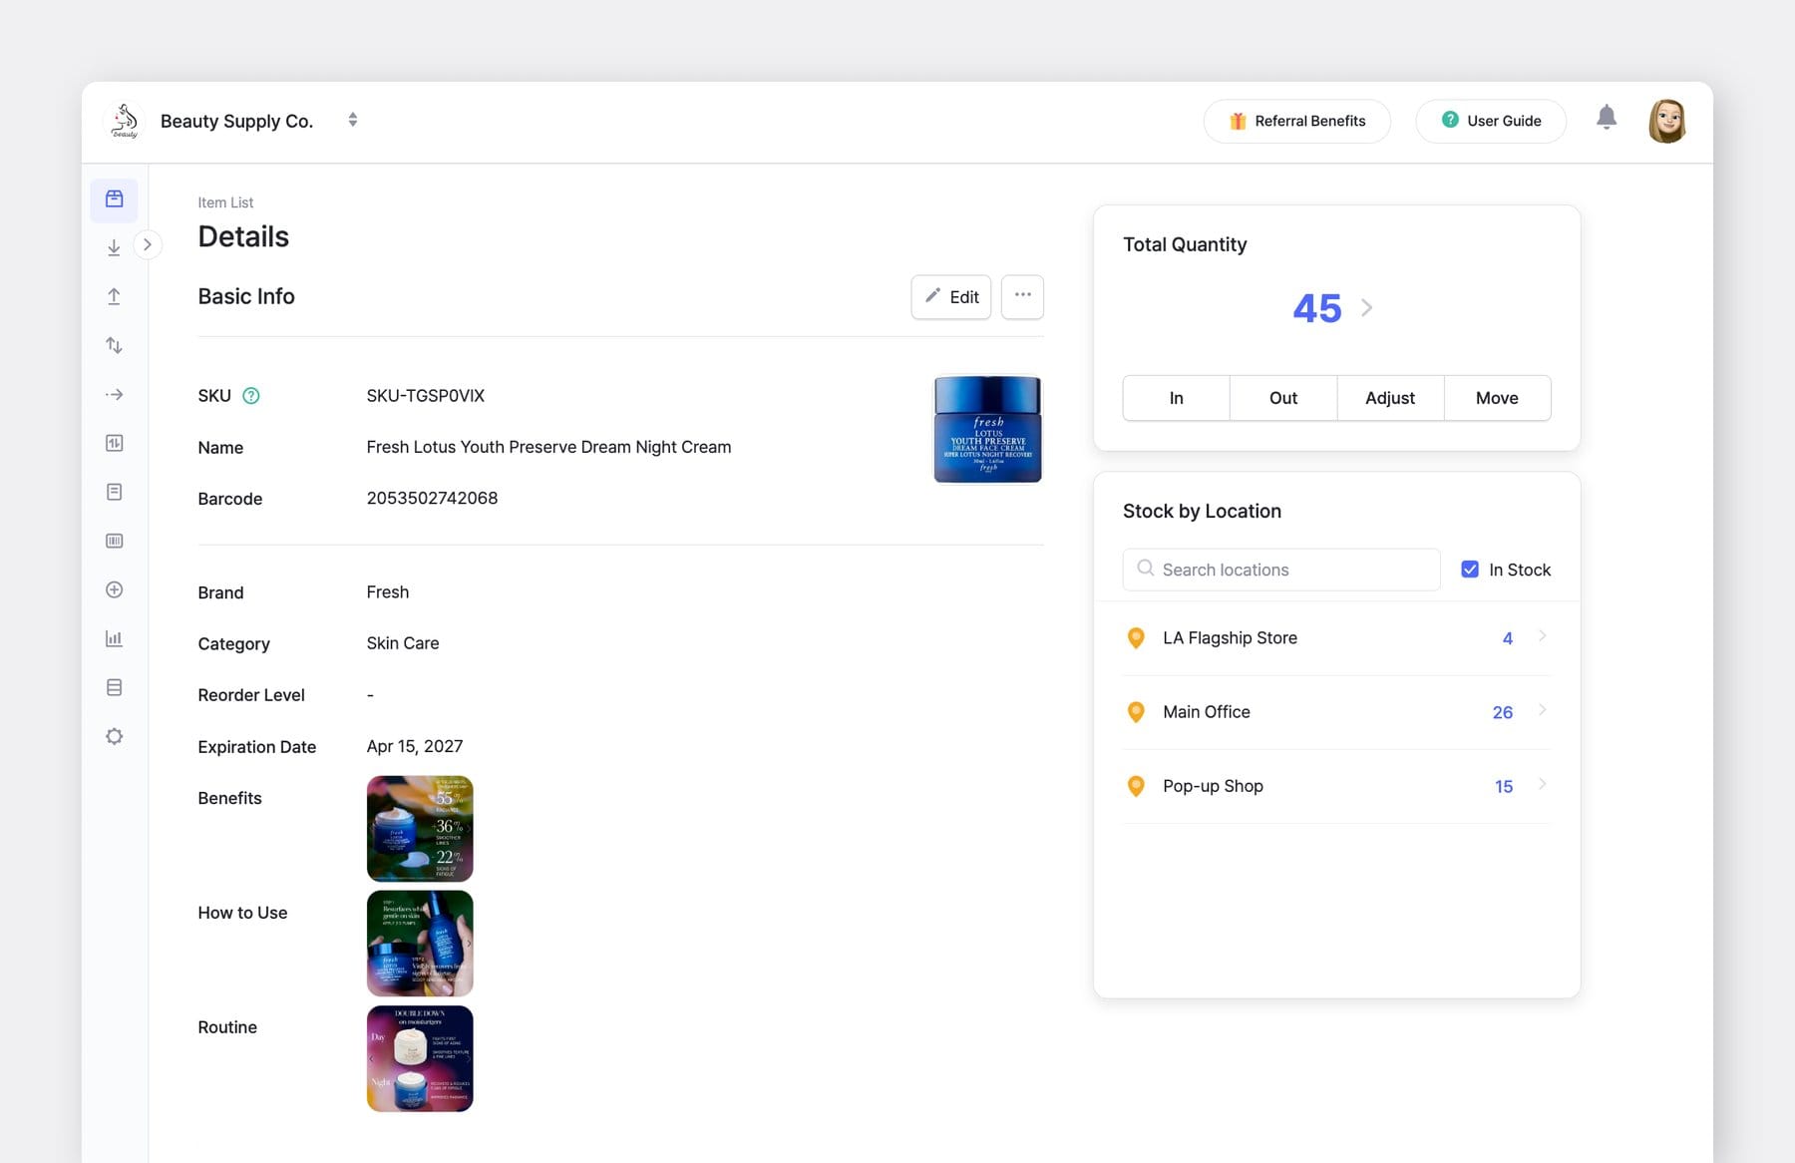Open the Analytics bar-chart sidebar icon
The height and width of the screenshot is (1163, 1795).
coord(114,637)
